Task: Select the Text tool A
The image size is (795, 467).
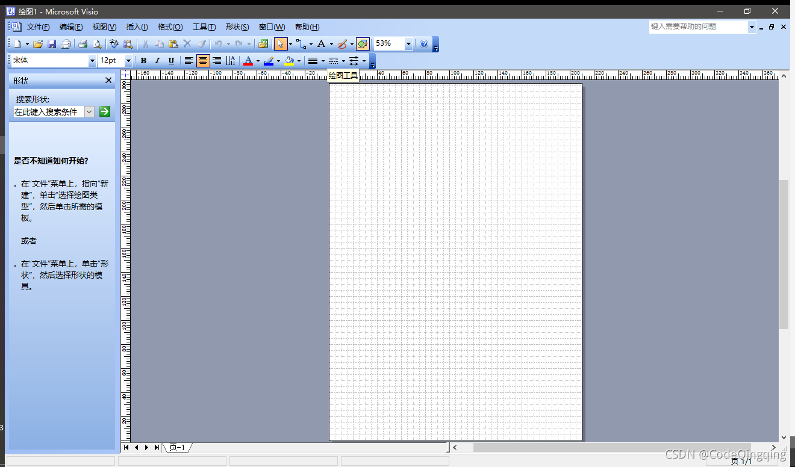Action: [321, 44]
